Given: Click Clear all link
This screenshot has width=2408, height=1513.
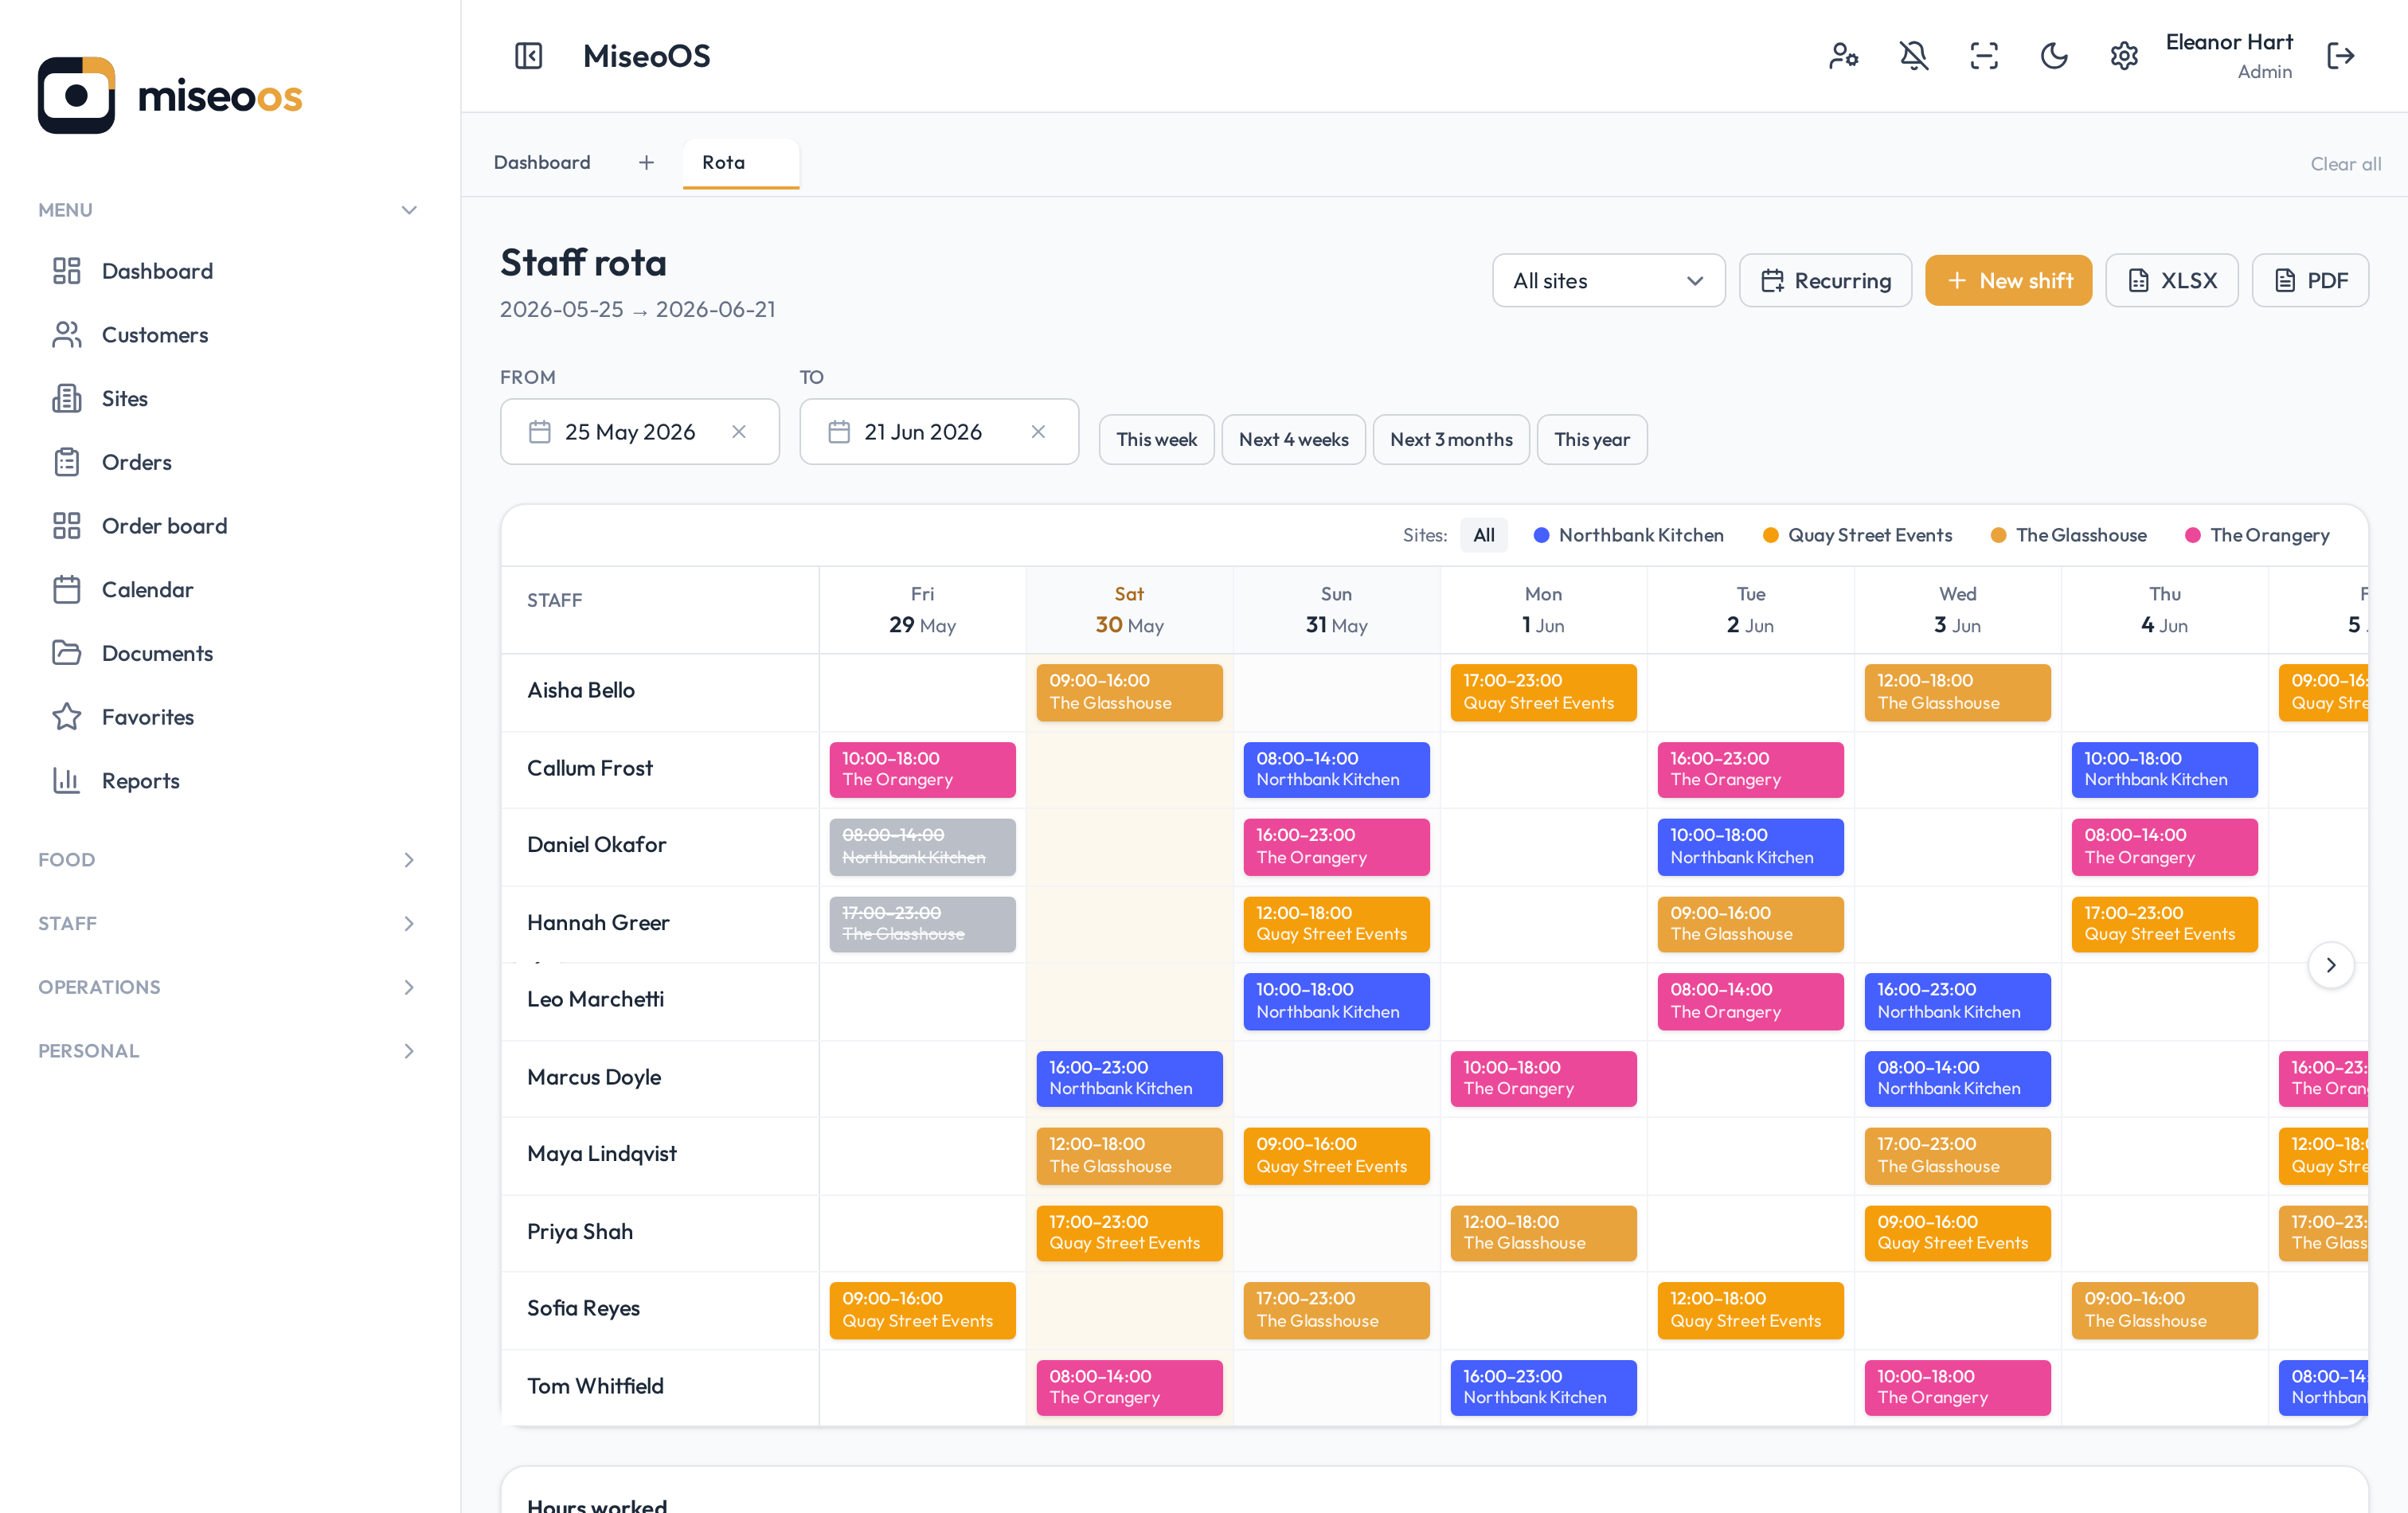Looking at the screenshot, I should [x=2345, y=164].
